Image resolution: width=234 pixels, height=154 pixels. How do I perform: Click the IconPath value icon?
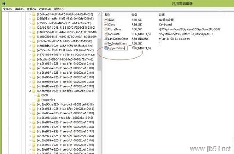coord(106,34)
